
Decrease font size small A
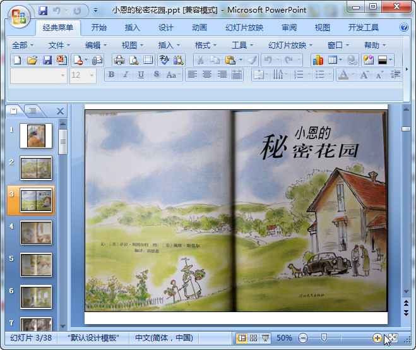click(x=379, y=75)
